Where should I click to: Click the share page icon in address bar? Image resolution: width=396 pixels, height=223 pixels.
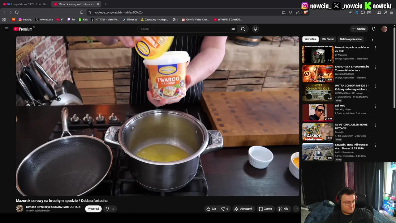pos(298,12)
